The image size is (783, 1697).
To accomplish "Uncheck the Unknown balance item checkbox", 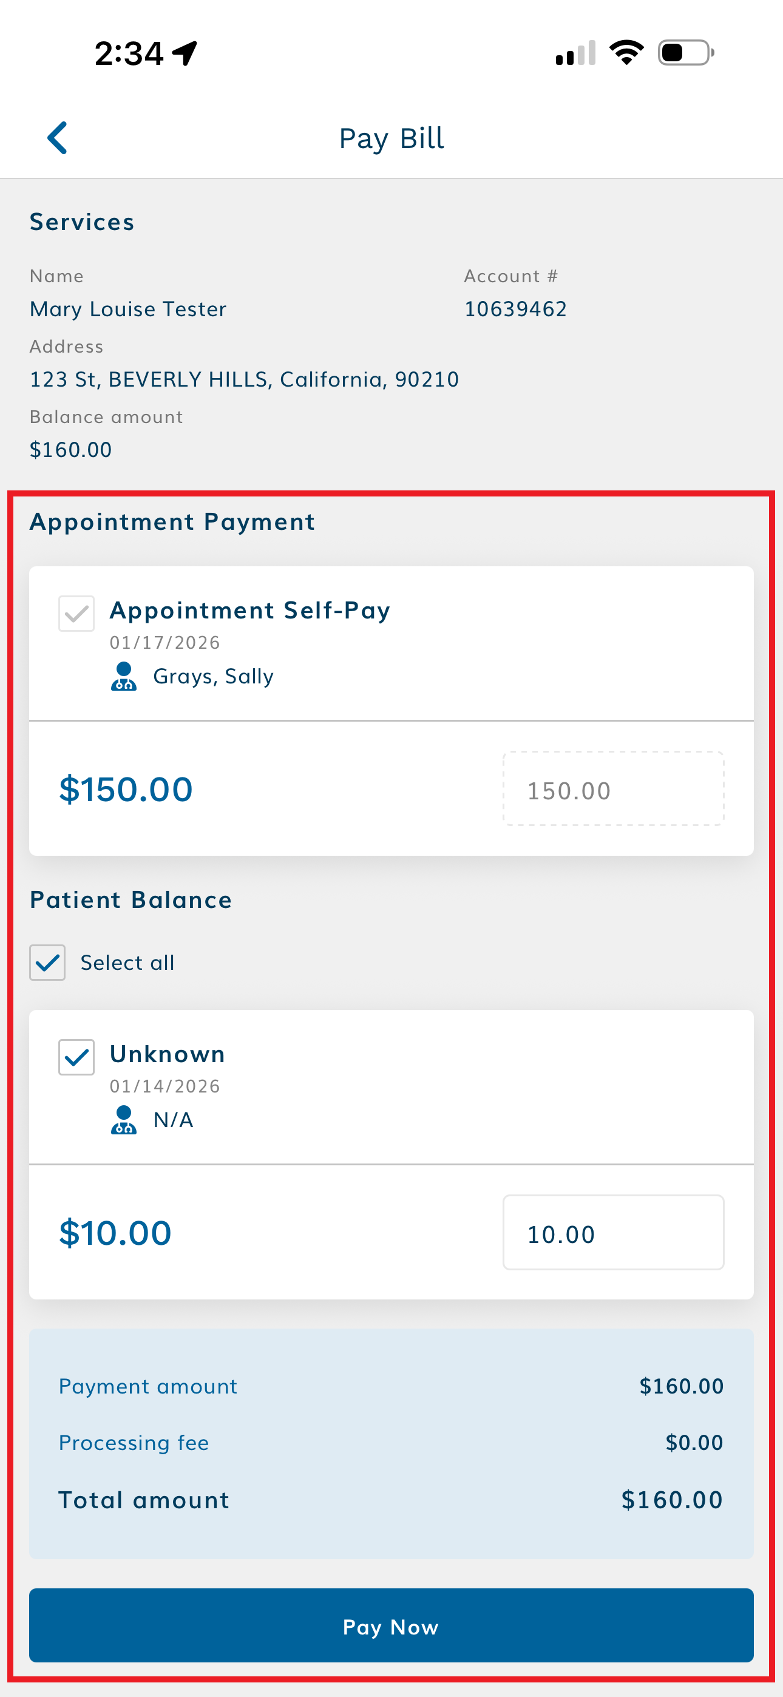I will (76, 1057).
